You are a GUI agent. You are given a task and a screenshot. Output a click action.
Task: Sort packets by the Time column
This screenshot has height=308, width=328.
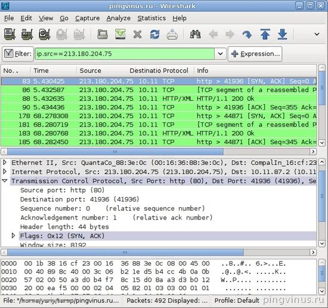pos(54,70)
